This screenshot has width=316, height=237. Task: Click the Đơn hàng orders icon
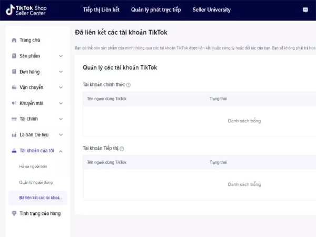coord(14,72)
